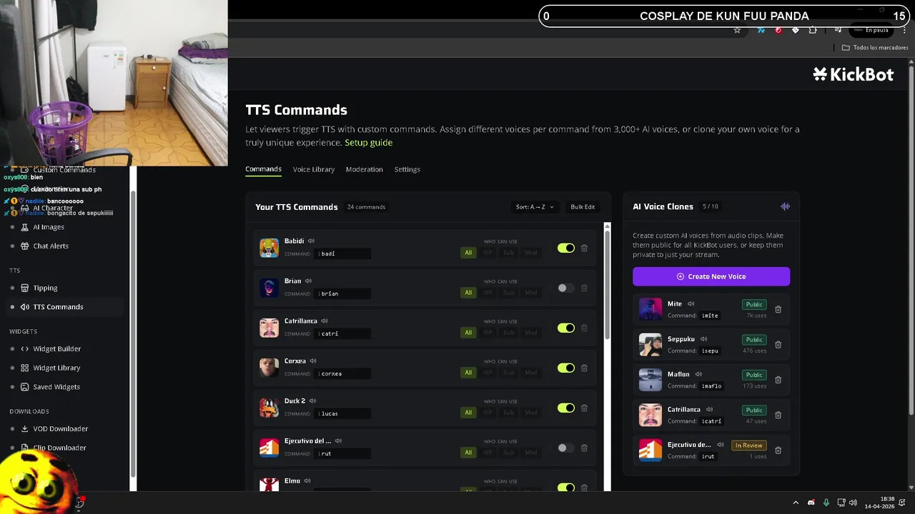This screenshot has width=915, height=514.
Task: Disable the Babidi command toggle
Action: click(x=566, y=248)
